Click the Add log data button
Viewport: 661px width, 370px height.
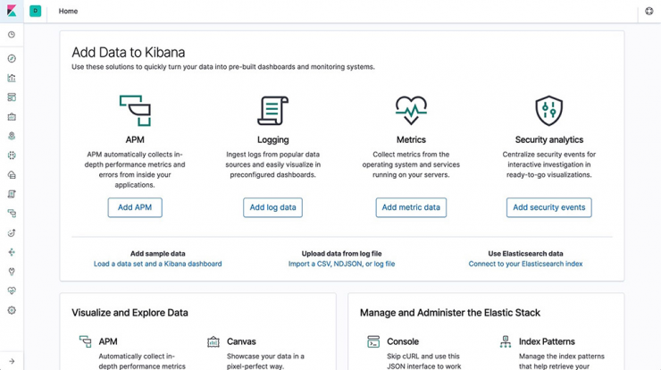(272, 207)
